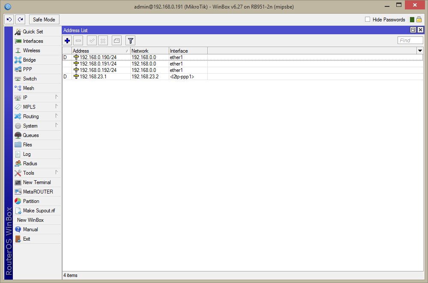Image resolution: width=428 pixels, height=283 pixels.
Task: Click the Undo arrow button
Action: tap(9, 19)
